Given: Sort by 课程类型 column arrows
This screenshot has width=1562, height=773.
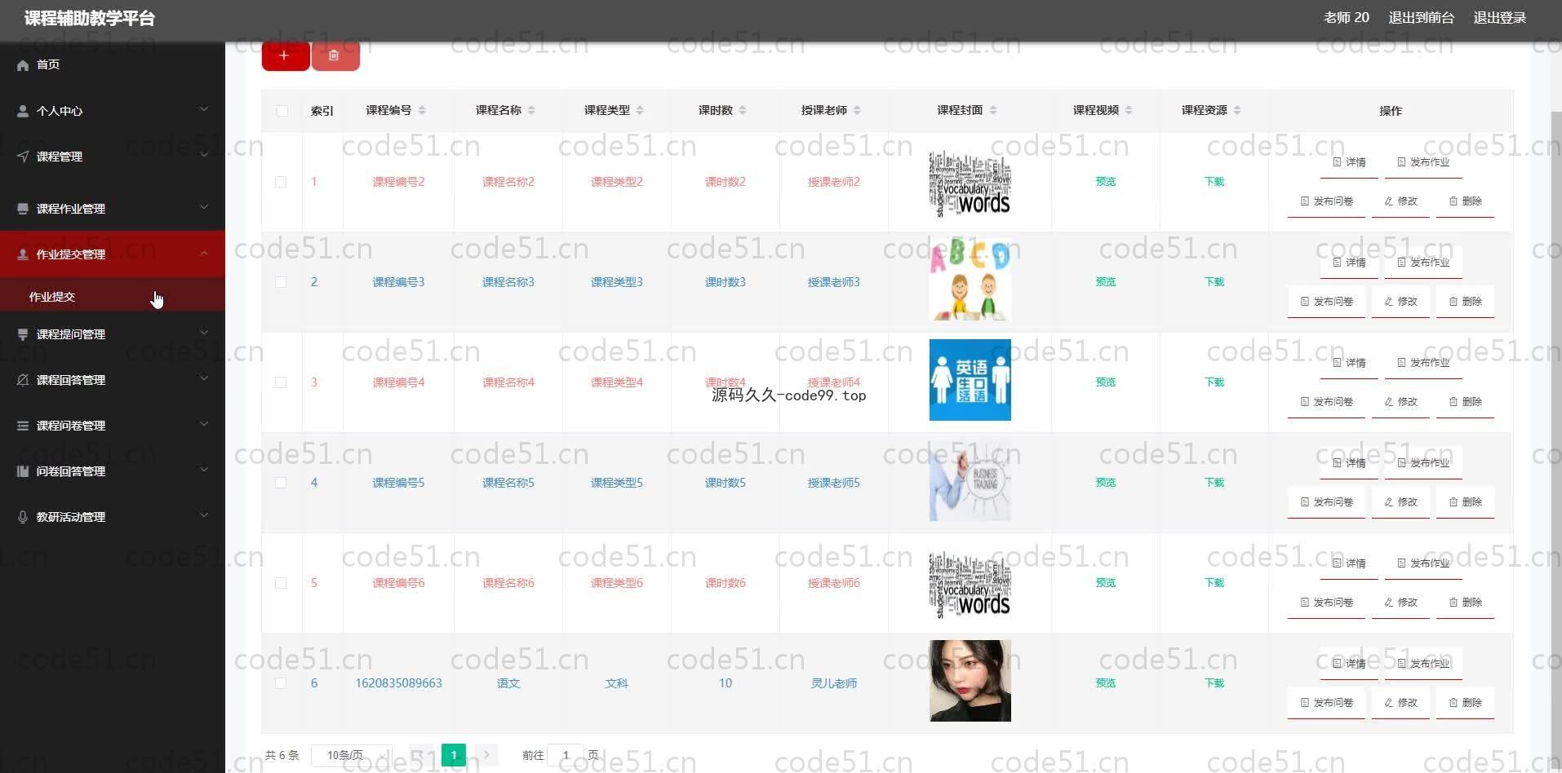Looking at the screenshot, I should [640, 110].
